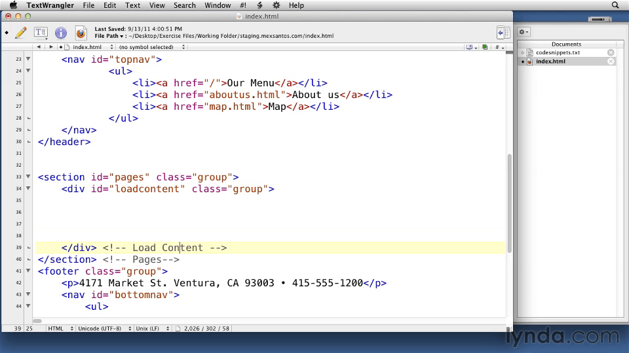Open the Unix (LF) line endings popup
Screen dimensions: 629x353
[x=153, y=329]
